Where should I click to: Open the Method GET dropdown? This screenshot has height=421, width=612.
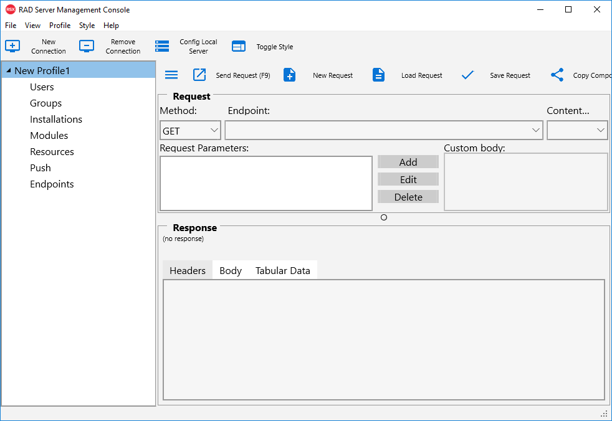[x=191, y=130]
